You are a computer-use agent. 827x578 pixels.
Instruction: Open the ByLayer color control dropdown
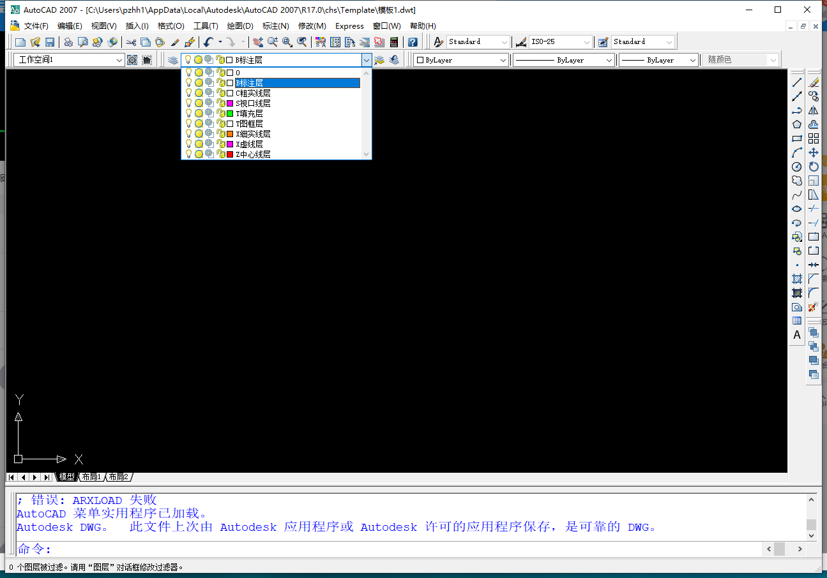pyautogui.click(x=461, y=60)
